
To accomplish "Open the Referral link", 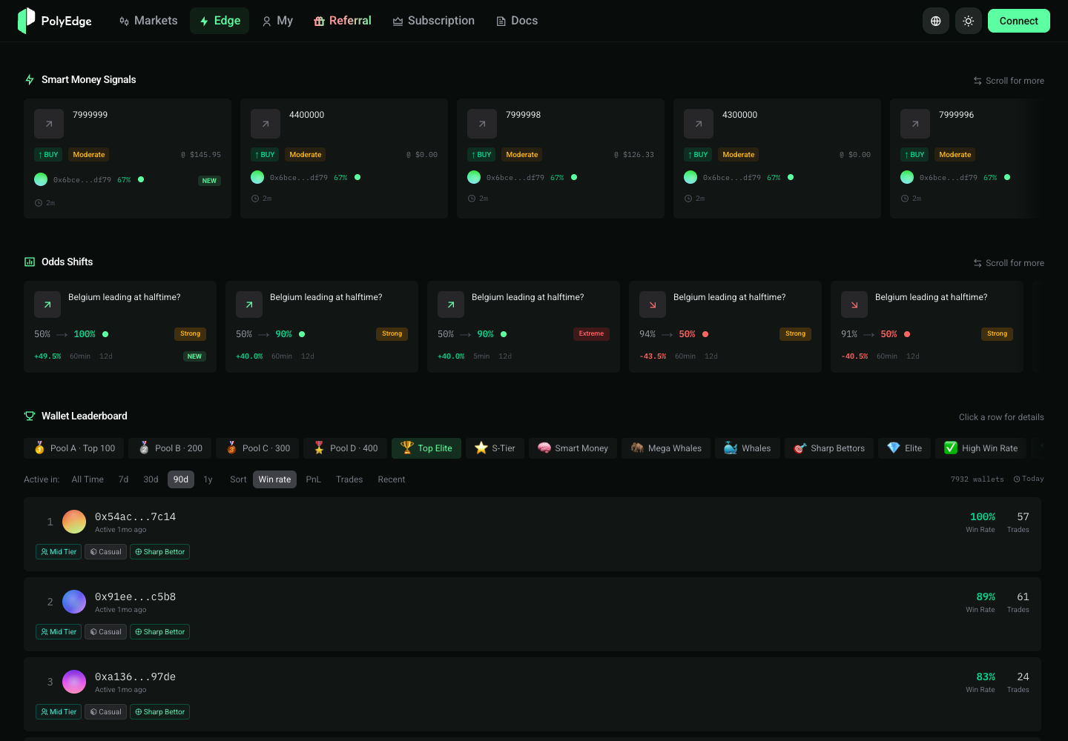I will (343, 21).
